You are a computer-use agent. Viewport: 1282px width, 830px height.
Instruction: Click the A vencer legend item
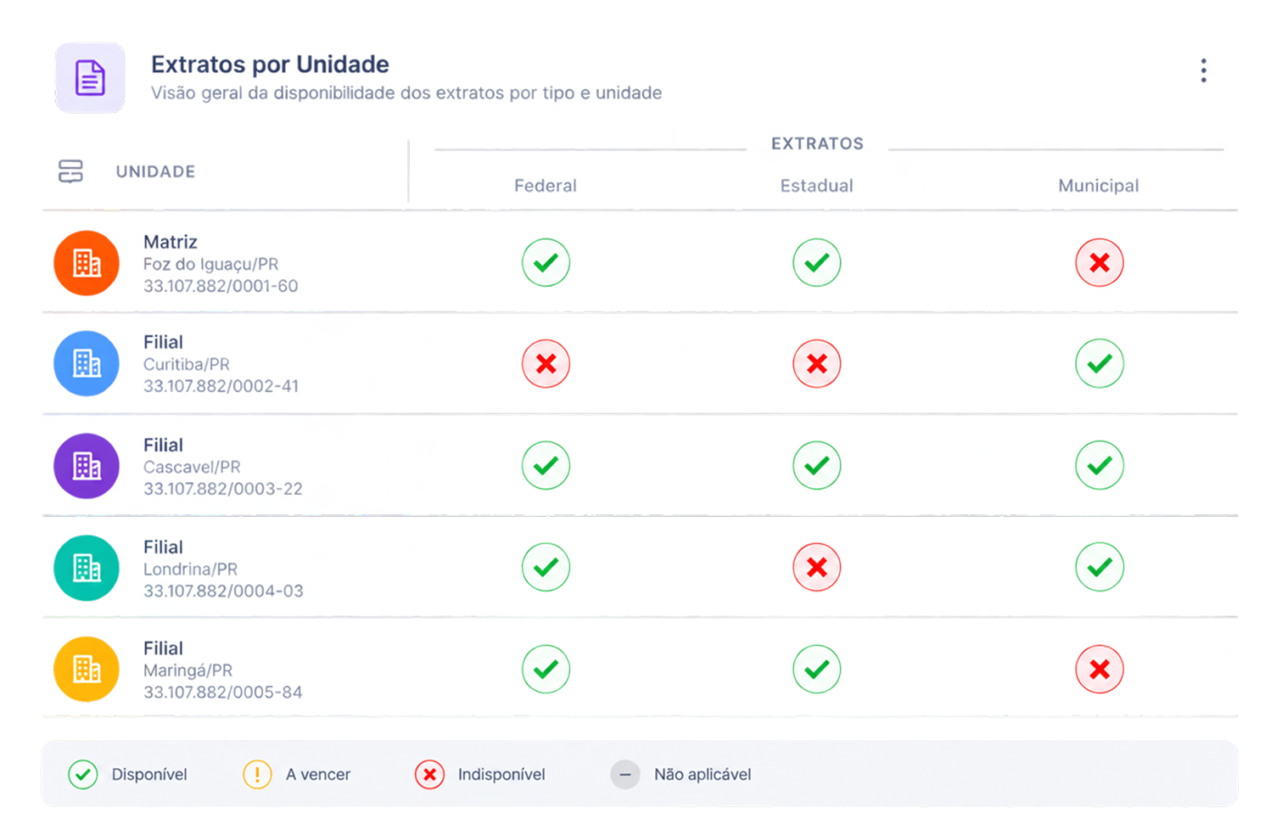(x=297, y=775)
